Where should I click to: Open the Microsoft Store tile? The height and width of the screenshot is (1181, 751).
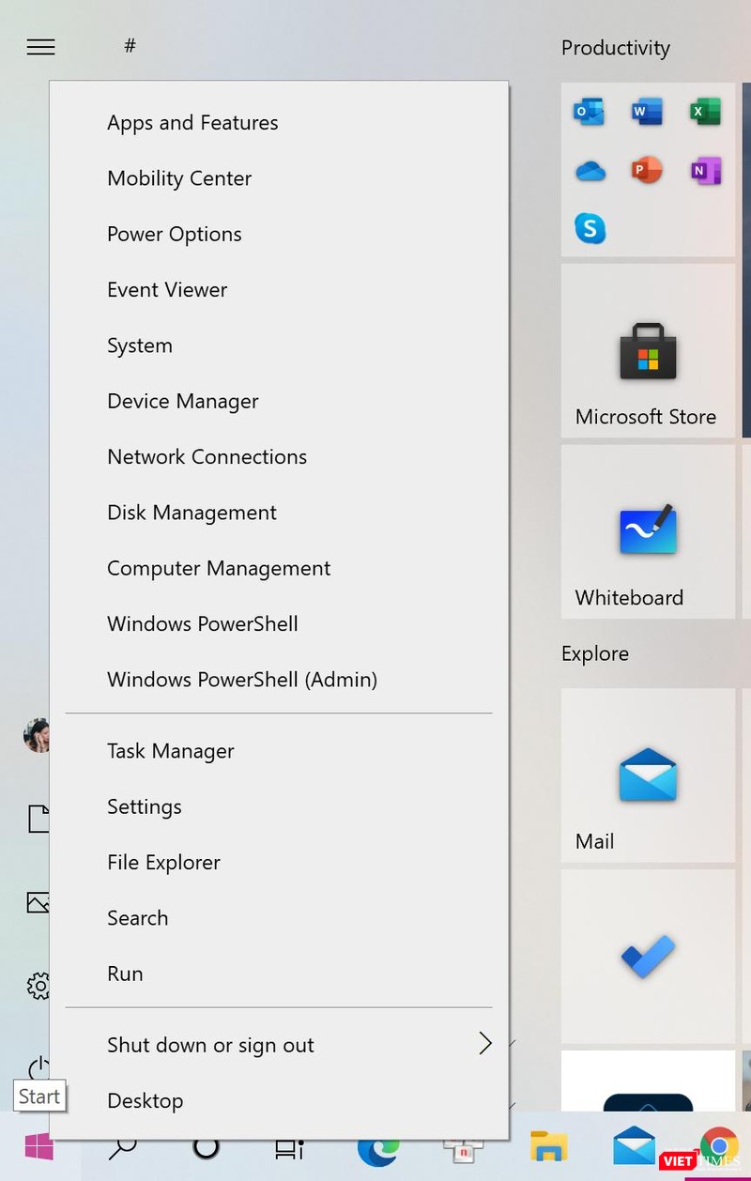(x=648, y=351)
